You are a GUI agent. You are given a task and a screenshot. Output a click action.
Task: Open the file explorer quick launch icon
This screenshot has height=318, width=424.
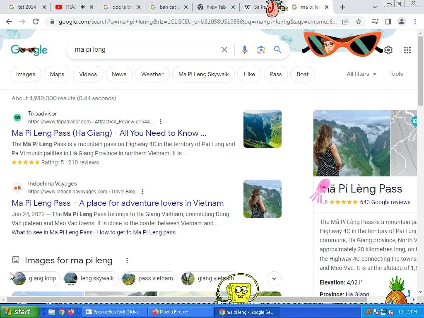51,312
